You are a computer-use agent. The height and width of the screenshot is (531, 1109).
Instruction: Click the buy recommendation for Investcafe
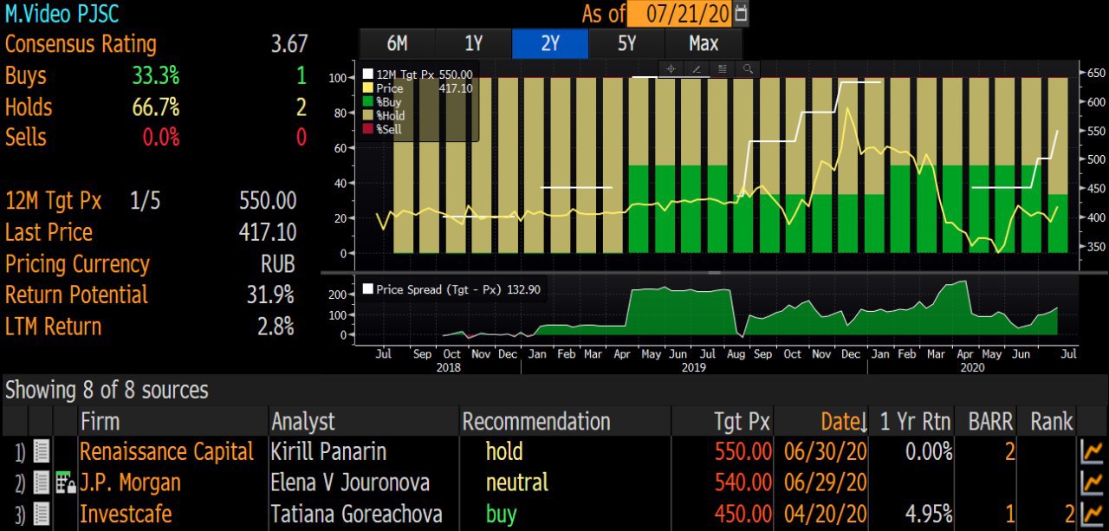tap(502, 515)
